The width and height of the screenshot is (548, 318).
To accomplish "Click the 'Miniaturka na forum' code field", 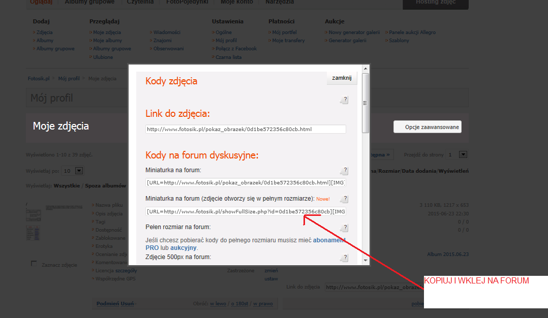I will click(246, 182).
